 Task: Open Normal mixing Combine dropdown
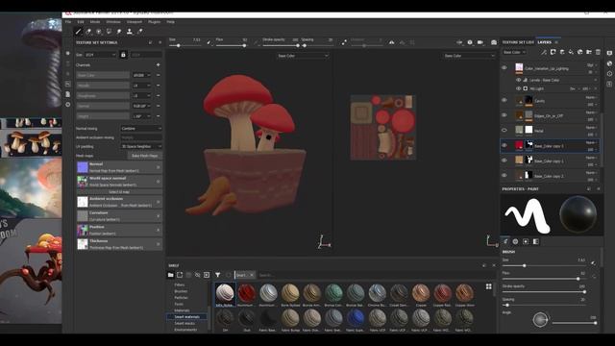click(x=141, y=129)
